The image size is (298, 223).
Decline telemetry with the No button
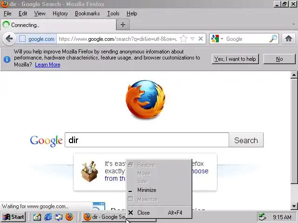279,59
